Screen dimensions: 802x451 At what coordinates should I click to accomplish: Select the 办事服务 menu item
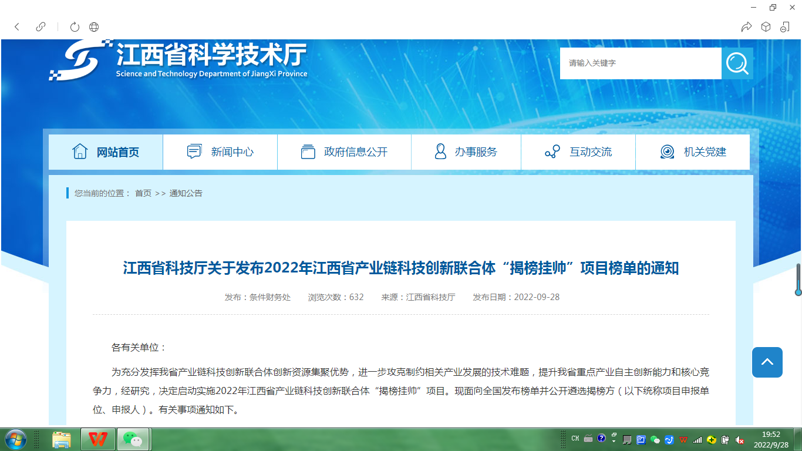click(x=466, y=152)
